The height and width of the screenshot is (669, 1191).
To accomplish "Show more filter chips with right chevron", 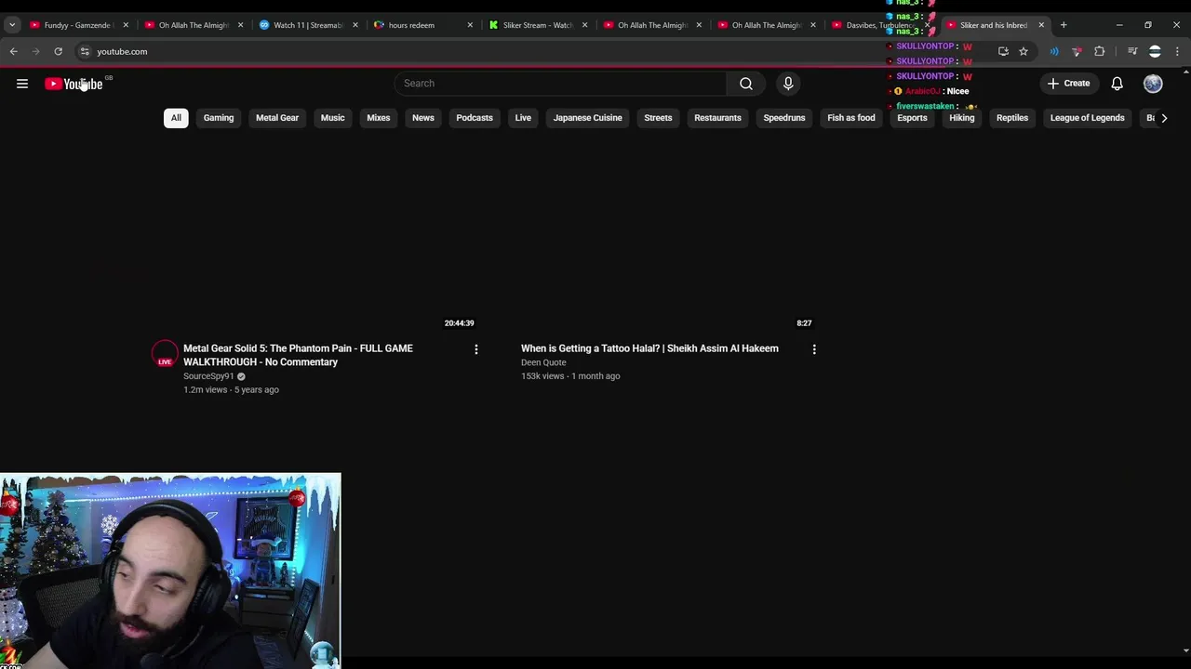I will pyautogui.click(x=1164, y=118).
